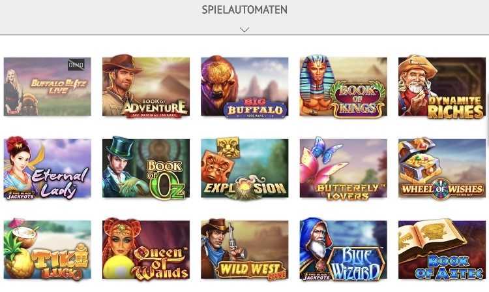Image resolution: width=489 pixels, height=292 pixels.
Task: Open the Big Buffalo game
Action: 244,86
